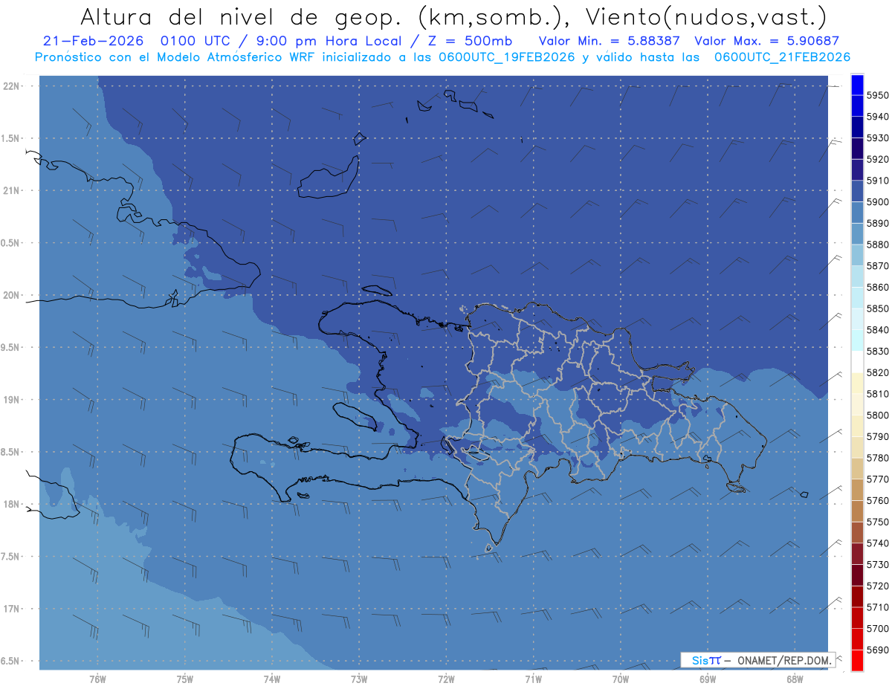The image size is (892, 689).
Task: Pick the legend swatch between 5940 and 5950
Action: coord(857,106)
